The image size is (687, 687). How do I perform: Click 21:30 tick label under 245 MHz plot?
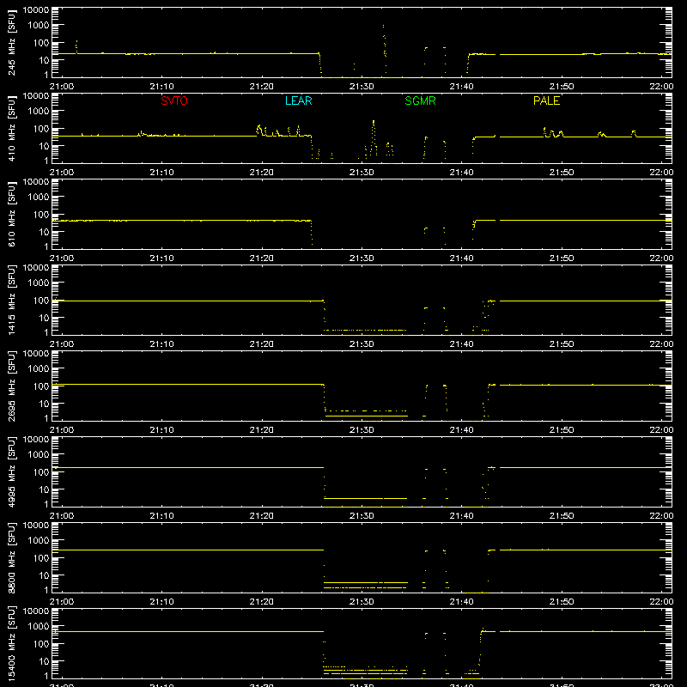pos(362,87)
